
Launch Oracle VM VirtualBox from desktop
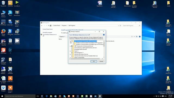[3, 61]
